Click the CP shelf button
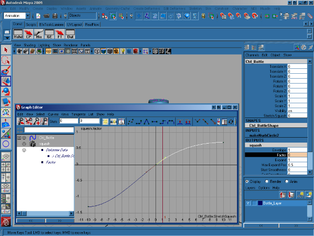 pyautogui.click(x=29, y=34)
